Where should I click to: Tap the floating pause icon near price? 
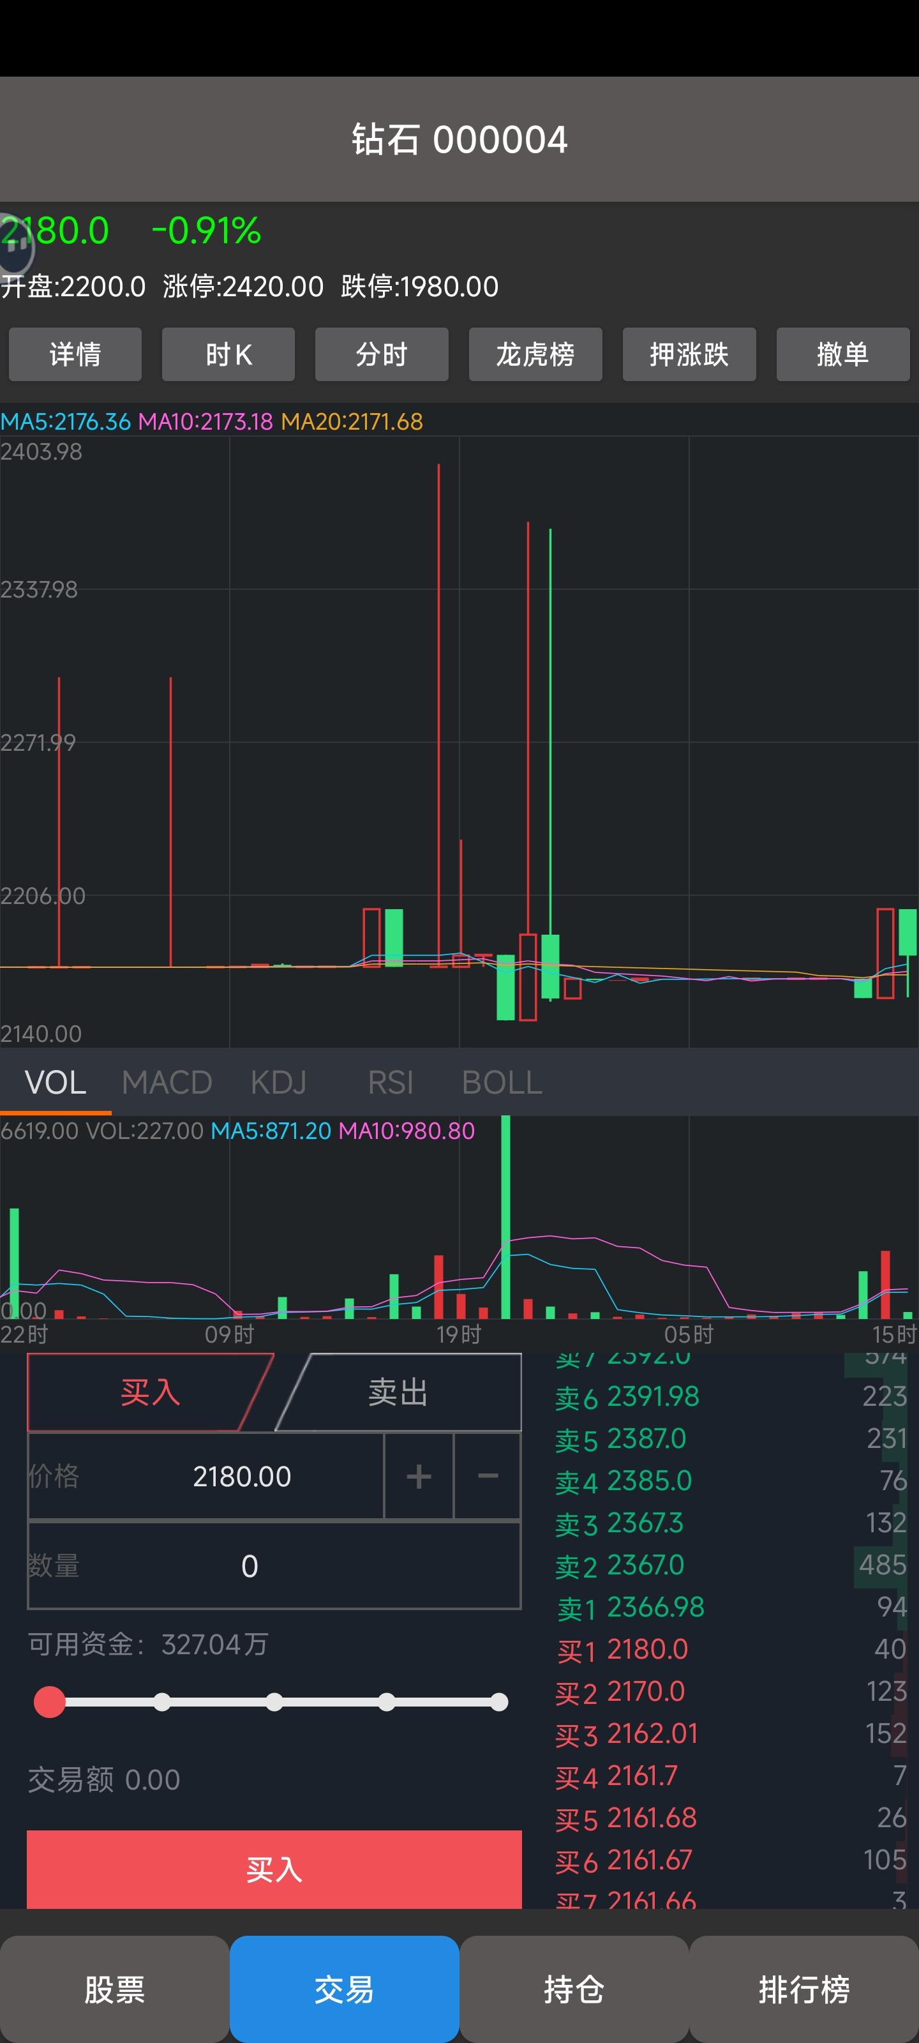pos(16,246)
